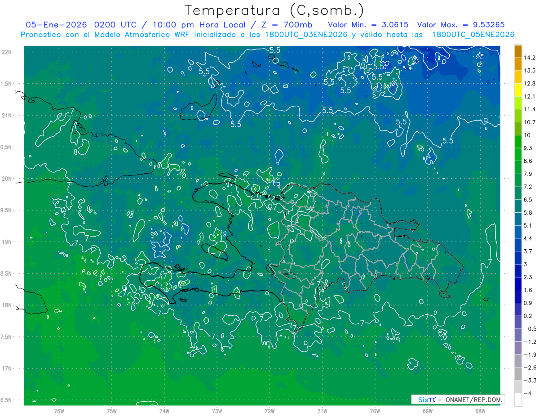Click the -1.2 value on the color scale
Screen dimensions: 539x417
(x=530, y=342)
